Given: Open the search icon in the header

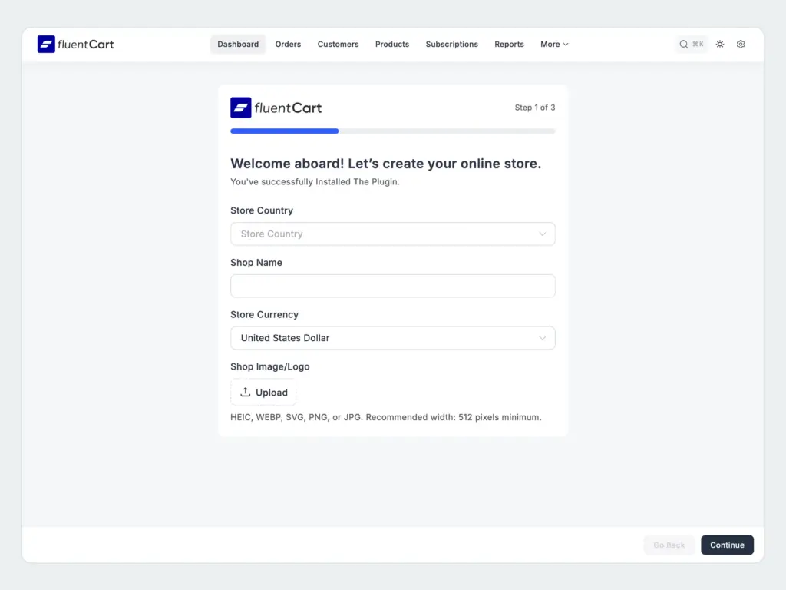Looking at the screenshot, I should point(683,44).
